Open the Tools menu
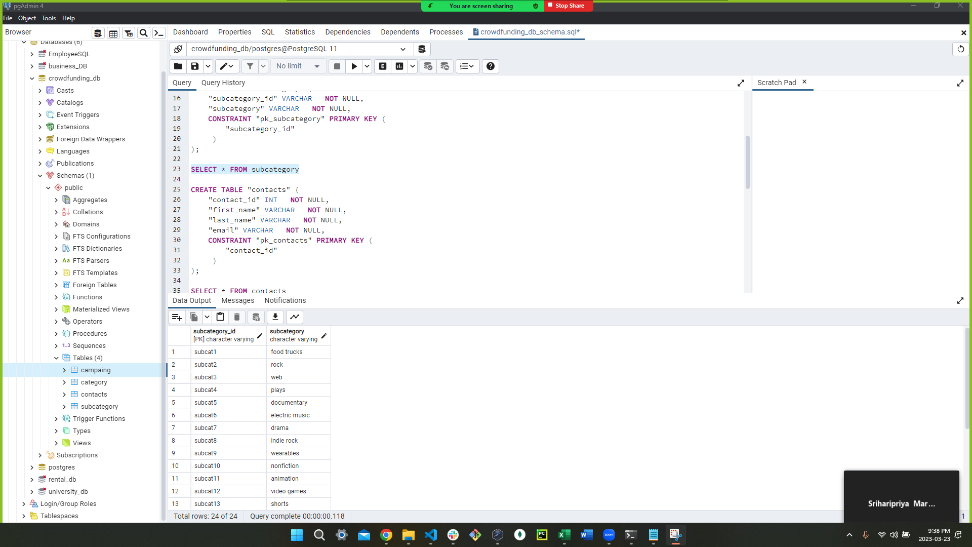 pyautogui.click(x=49, y=18)
